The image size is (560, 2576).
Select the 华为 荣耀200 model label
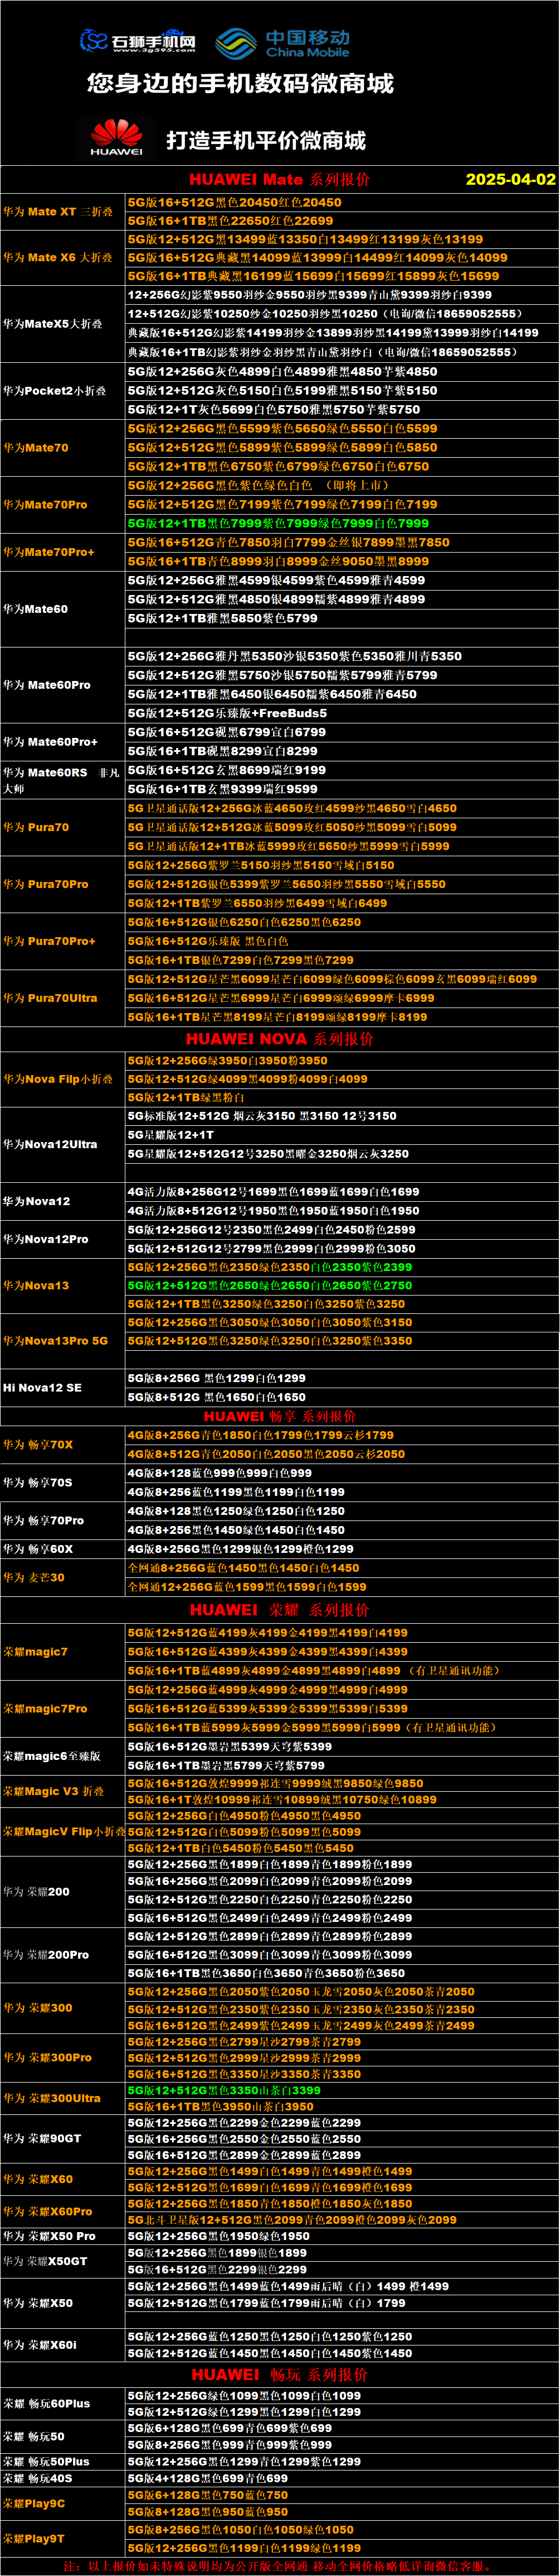coord(36,1892)
